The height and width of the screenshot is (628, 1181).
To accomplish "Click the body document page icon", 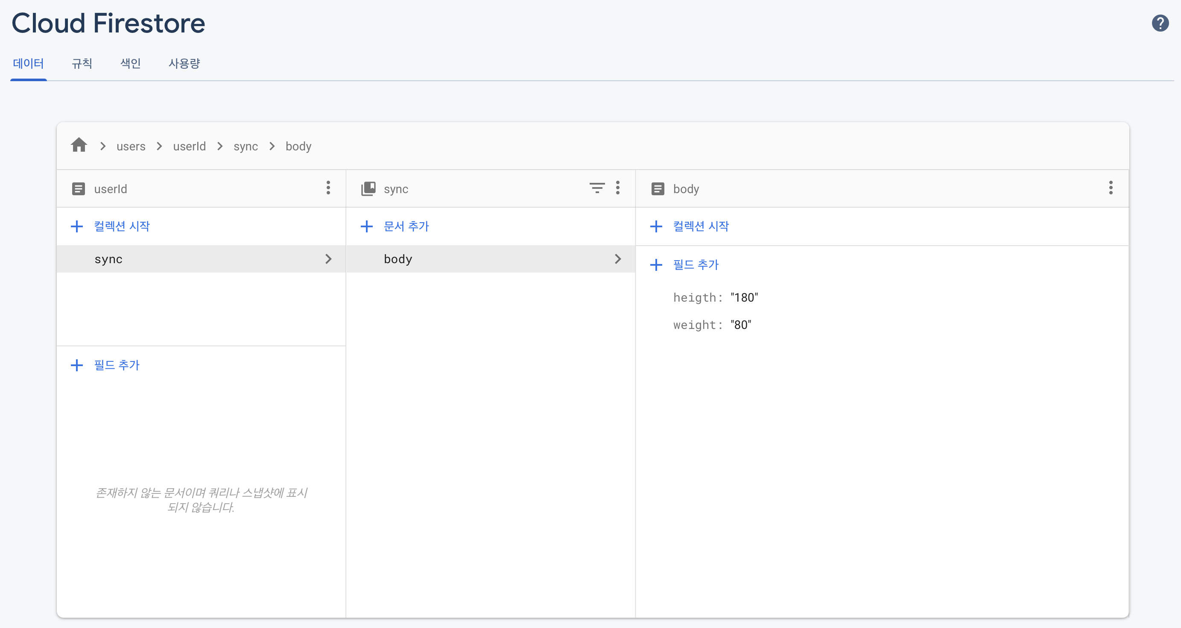I will (658, 188).
